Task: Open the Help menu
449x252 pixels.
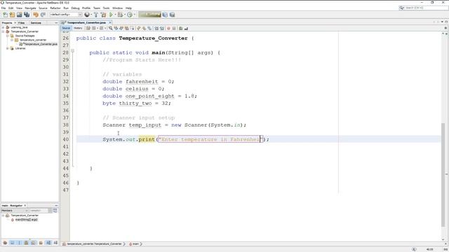Action: [128, 8]
